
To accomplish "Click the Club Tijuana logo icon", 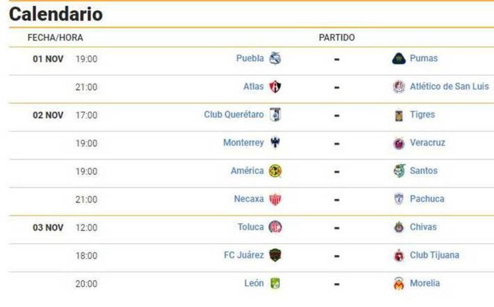I will point(399,255).
